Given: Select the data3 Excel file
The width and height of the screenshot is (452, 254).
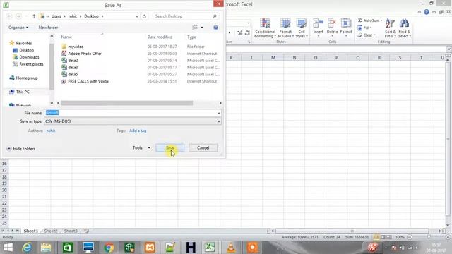Looking at the screenshot, I should 73,68.
